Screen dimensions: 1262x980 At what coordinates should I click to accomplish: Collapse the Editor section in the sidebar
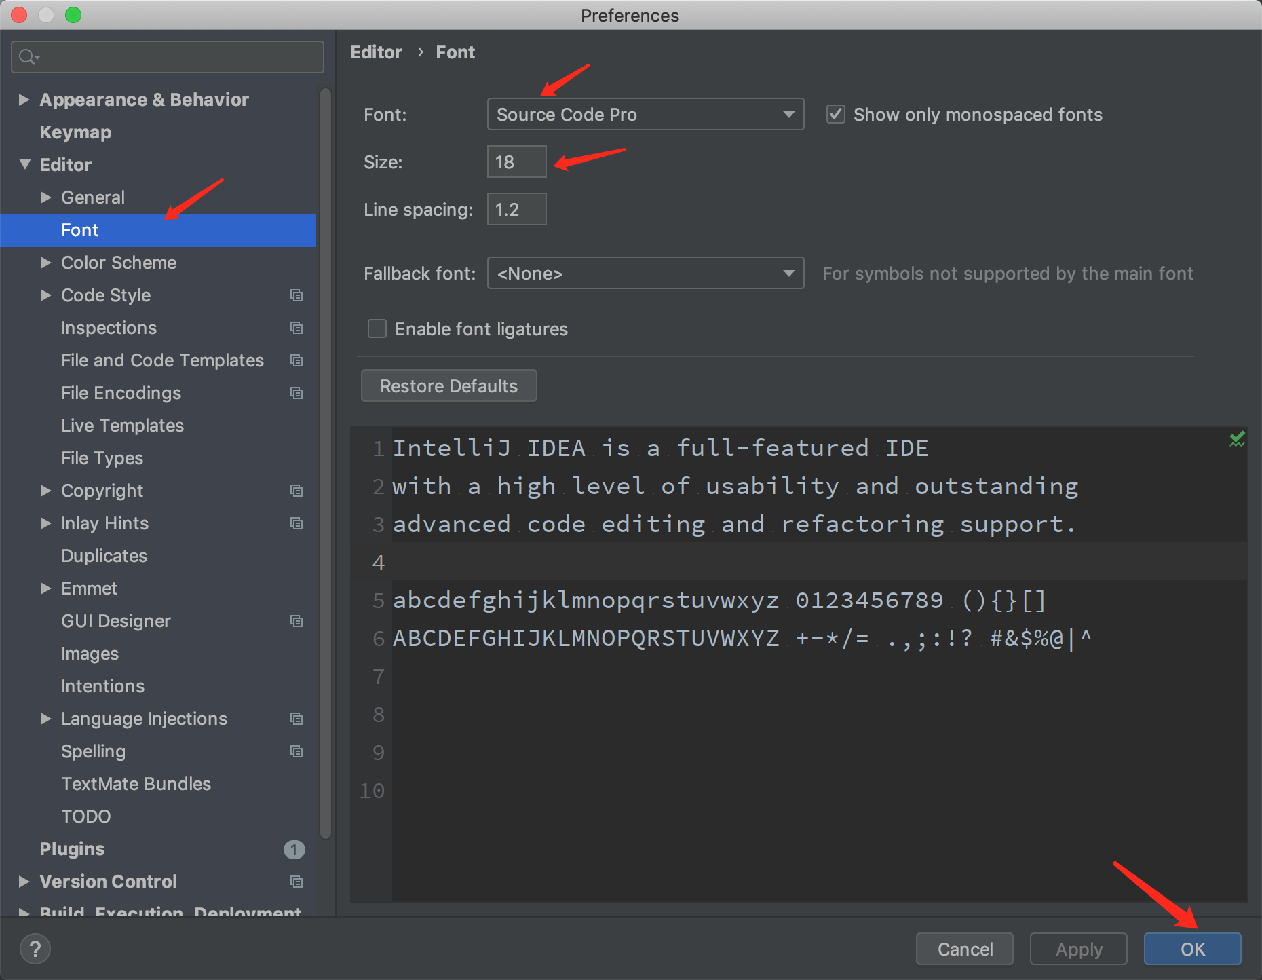[x=24, y=164]
